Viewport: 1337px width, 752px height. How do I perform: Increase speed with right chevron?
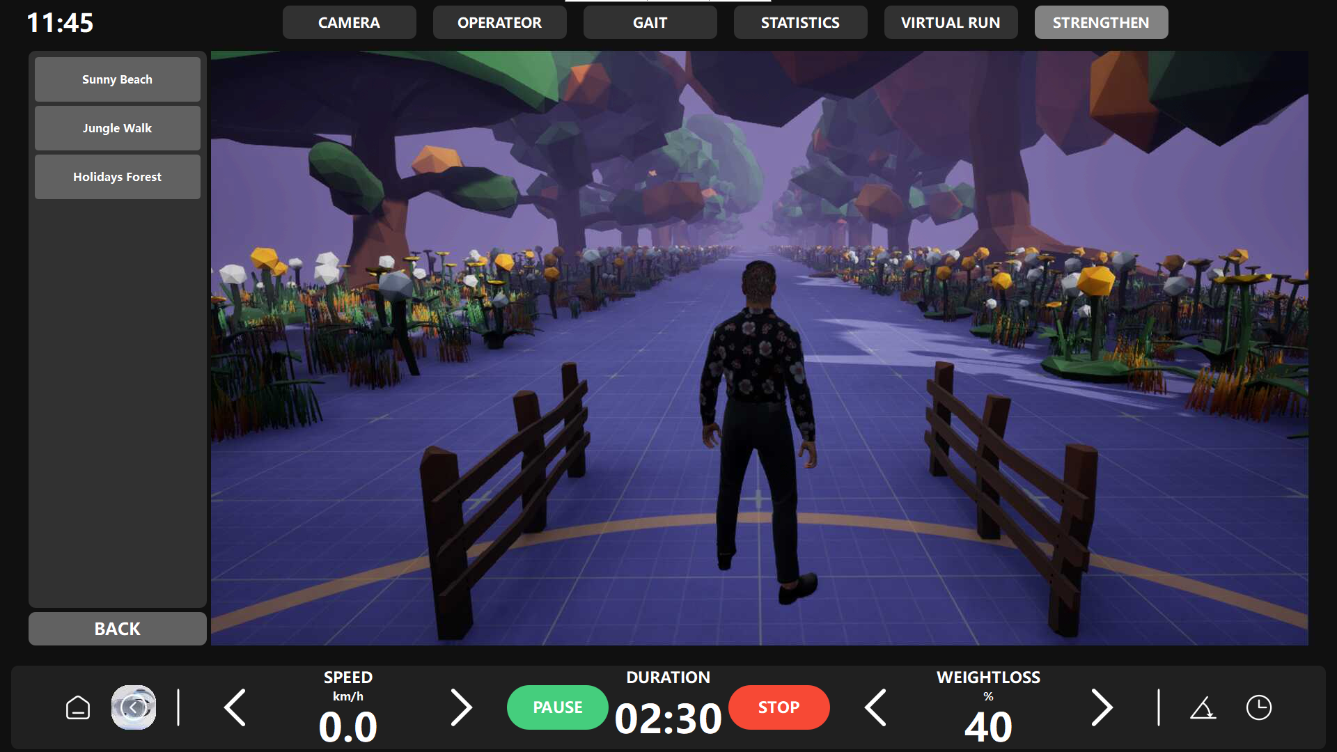point(461,708)
